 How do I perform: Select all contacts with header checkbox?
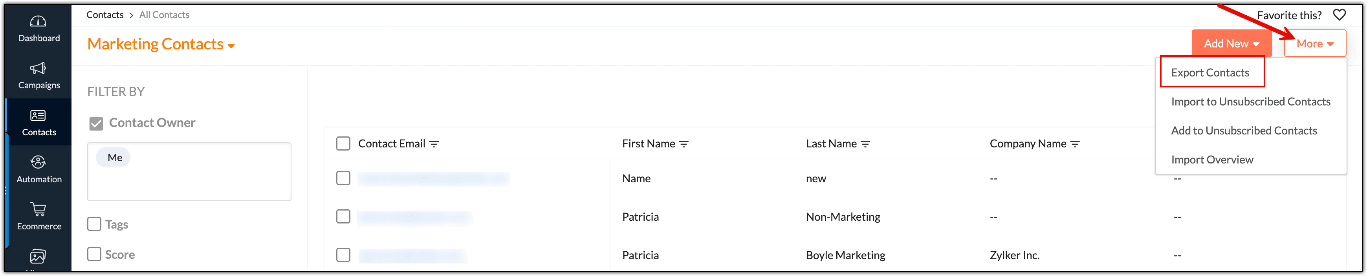(343, 143)
